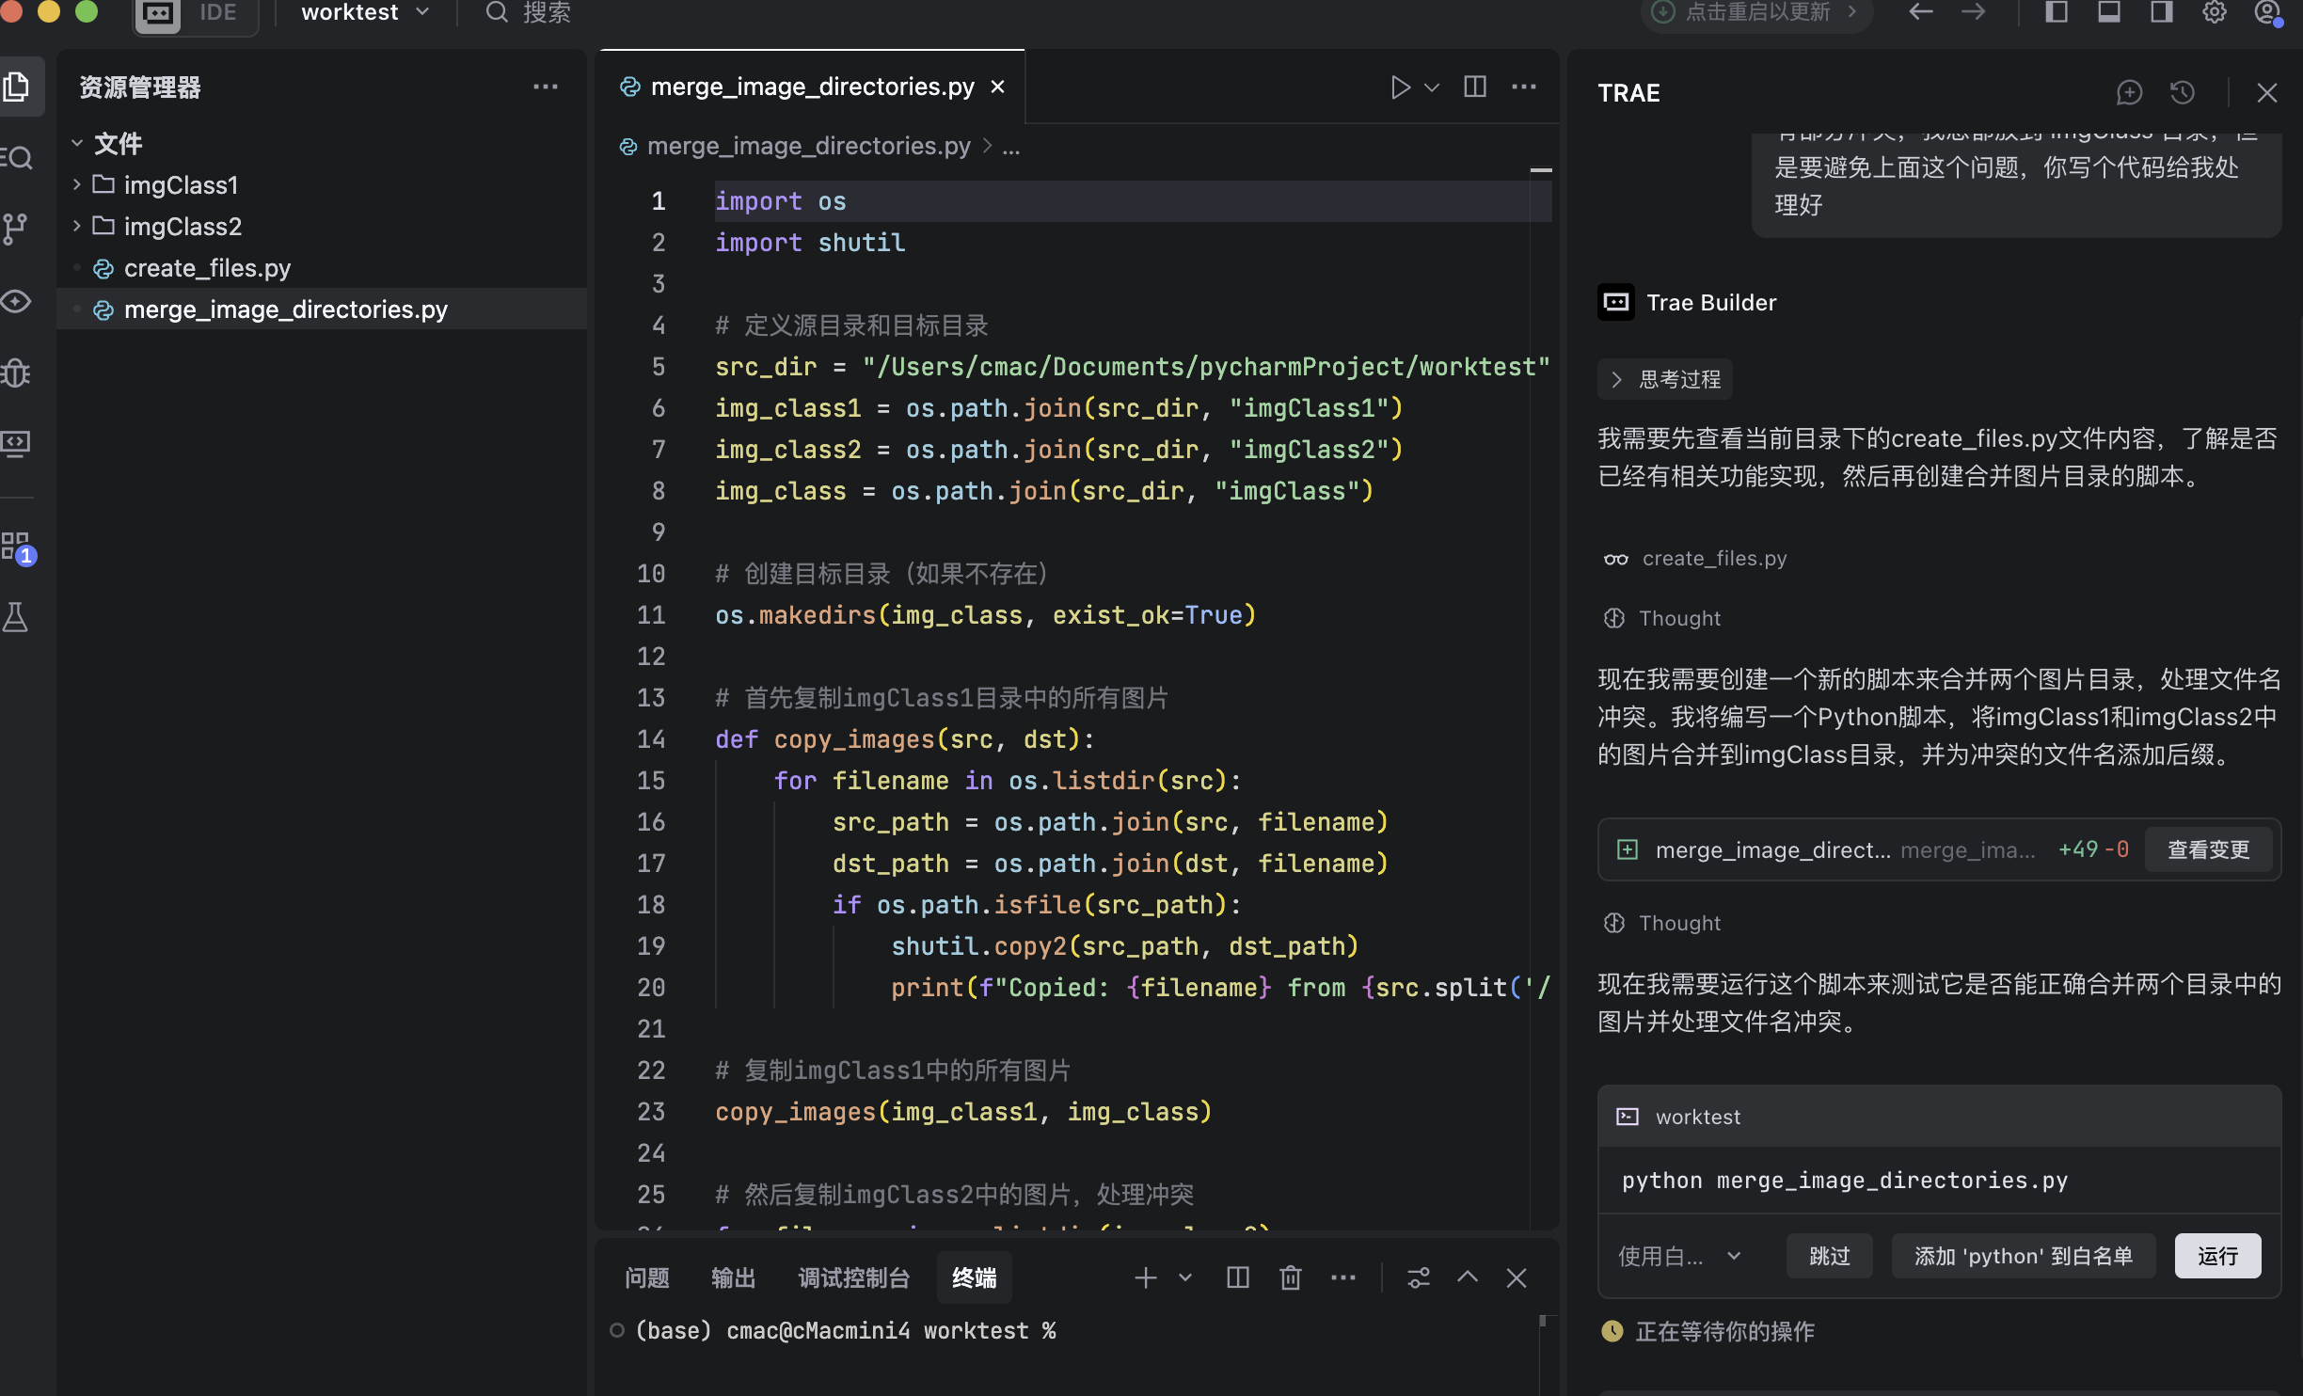Click the 查看变更 view changes button
The width and height of the screenshot is (2303, 1396).
tap(2208, 849)
